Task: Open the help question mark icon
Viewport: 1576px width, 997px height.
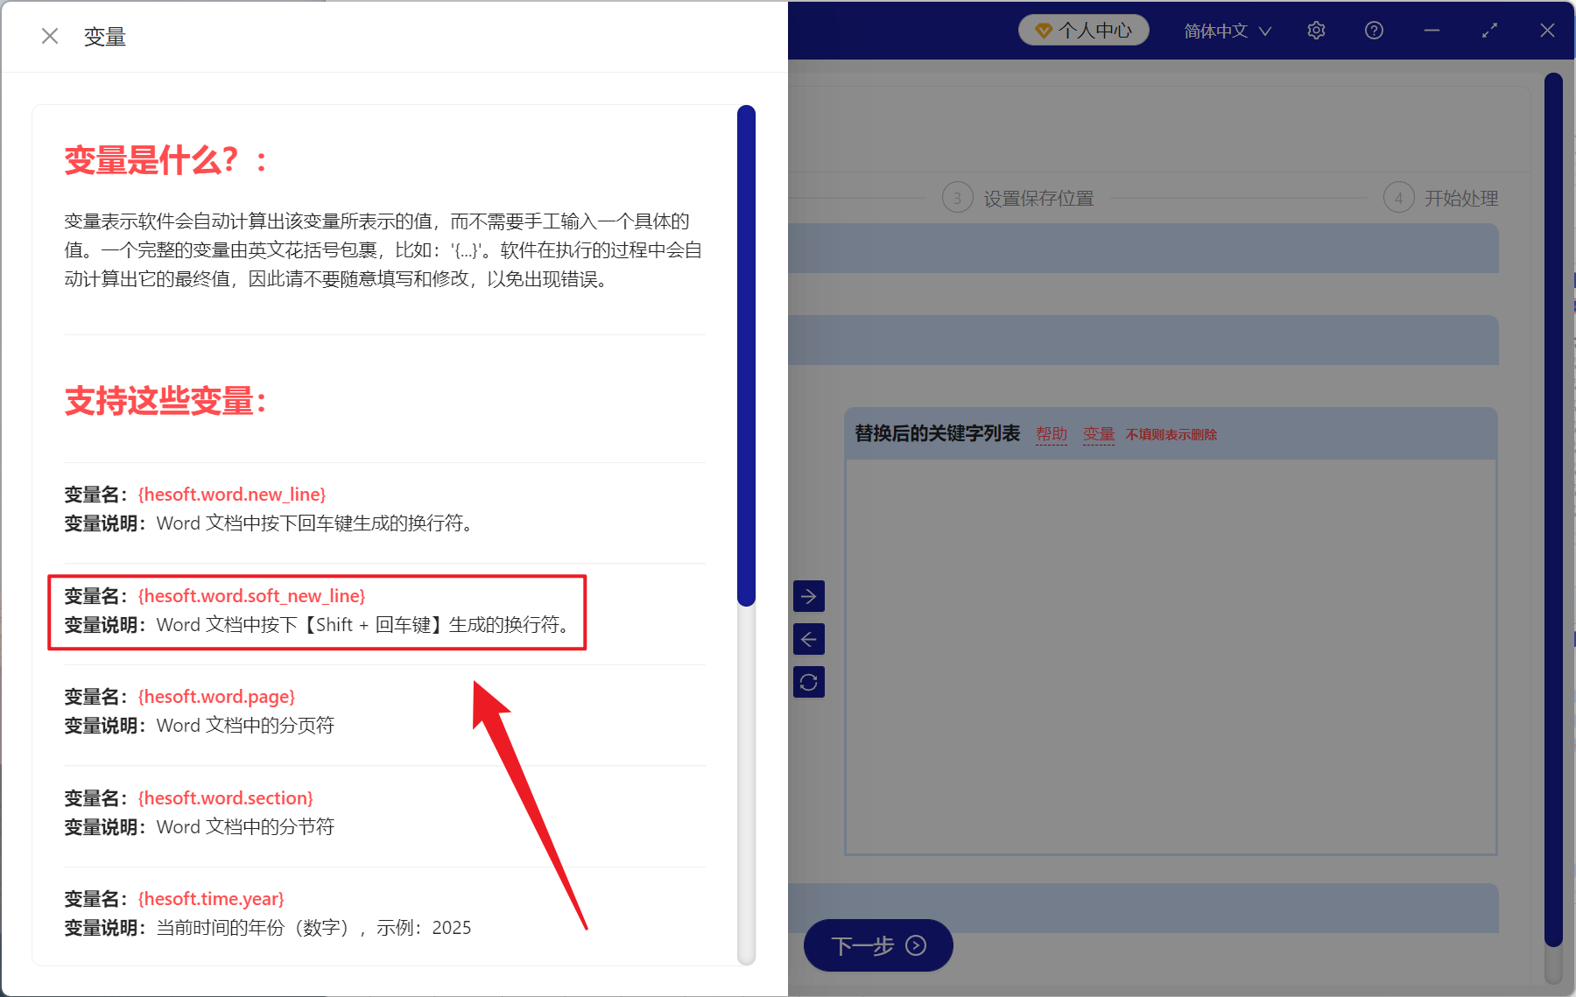Action: 1373,30
